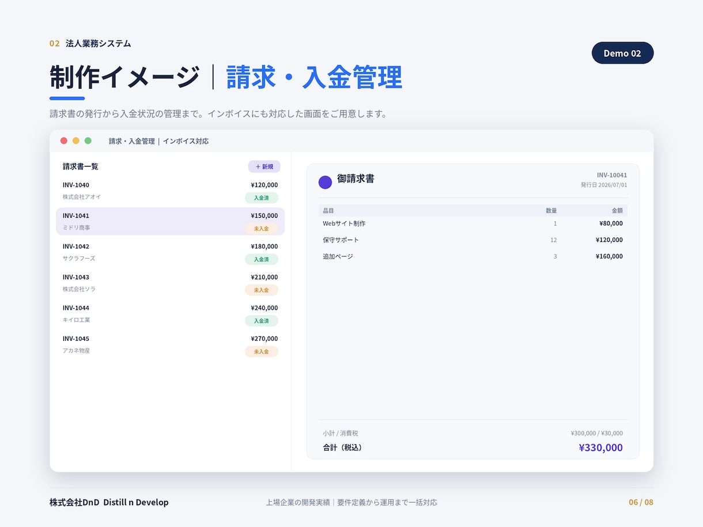Click the ¥300,000 / ¥30,000 subtotal value
This screenshot has width=703, height=527.
(597, 433)
